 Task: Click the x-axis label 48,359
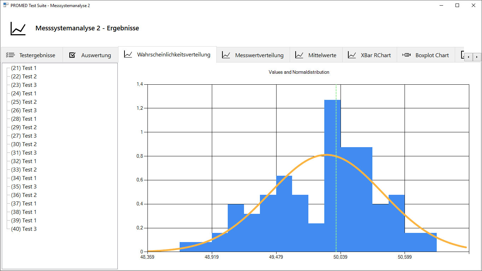147,257
